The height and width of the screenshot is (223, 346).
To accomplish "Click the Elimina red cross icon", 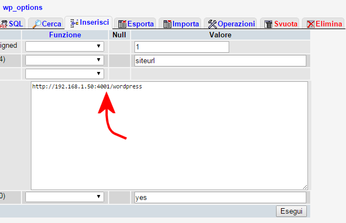I will pos(311,24).
